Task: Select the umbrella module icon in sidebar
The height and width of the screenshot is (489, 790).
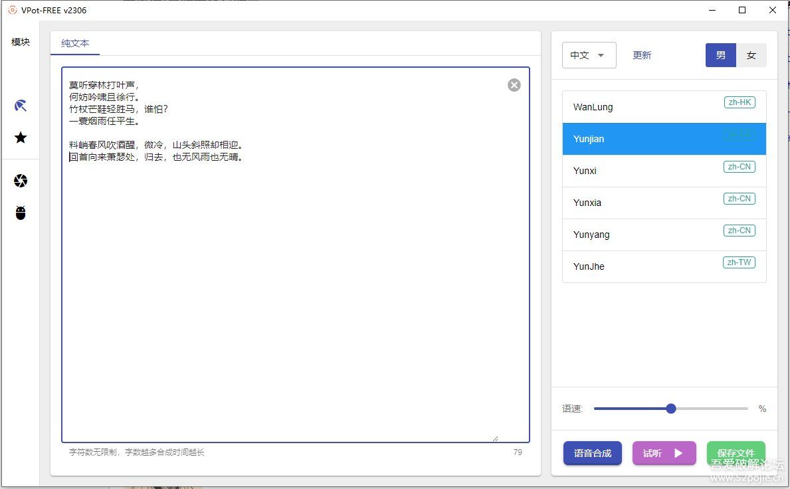Action: click(21, 105)
